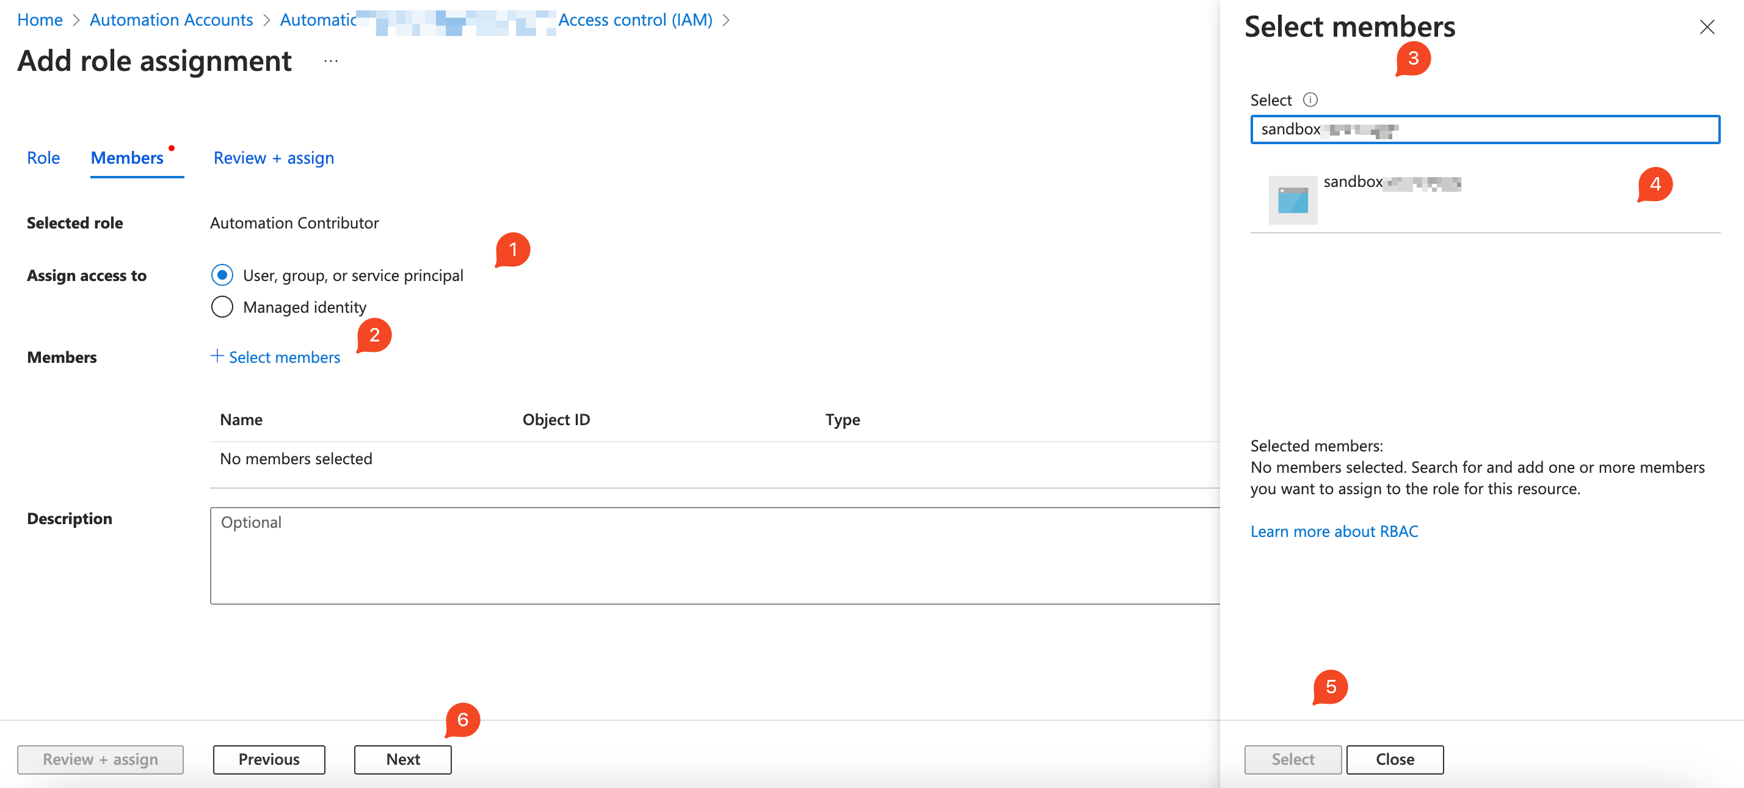
Task: Open Learn more about RBAC link
Action: coord(1334,531)
